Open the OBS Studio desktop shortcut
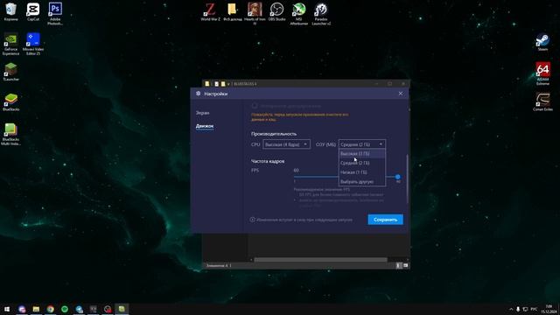Image resolution: width=560 pixels, height=315 pixels. (x=276, y=11)
